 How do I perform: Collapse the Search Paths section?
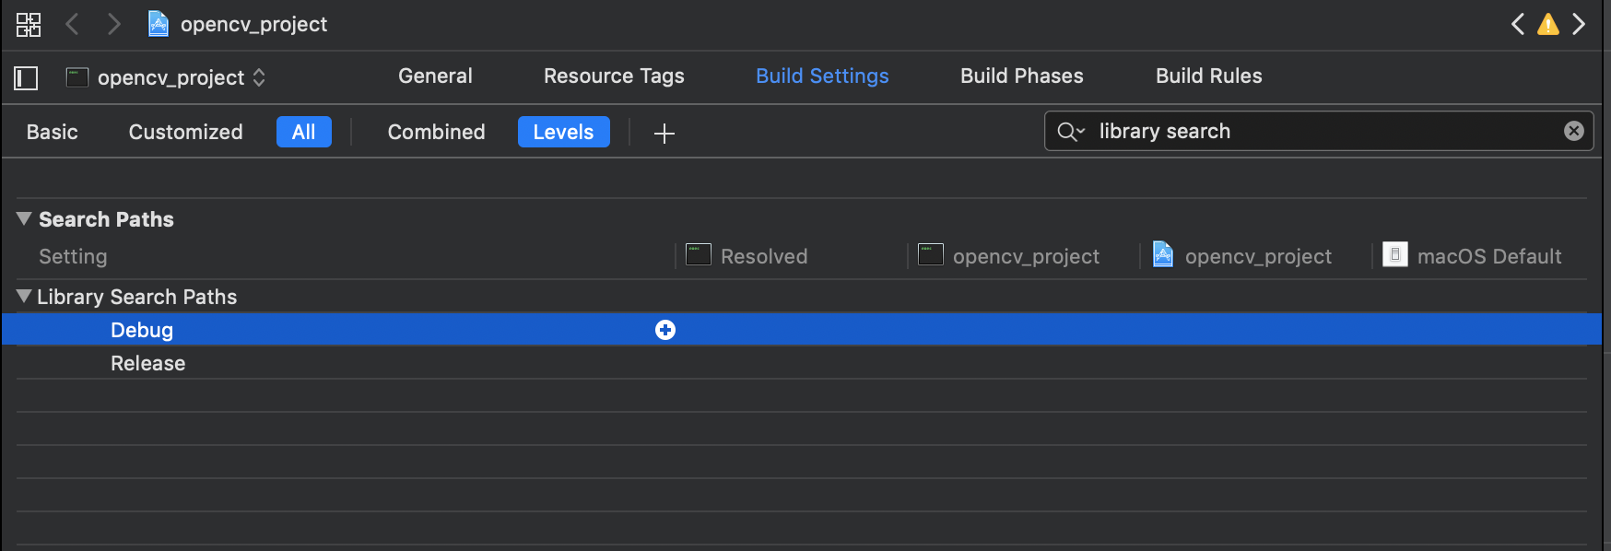(x=25, y=219)
